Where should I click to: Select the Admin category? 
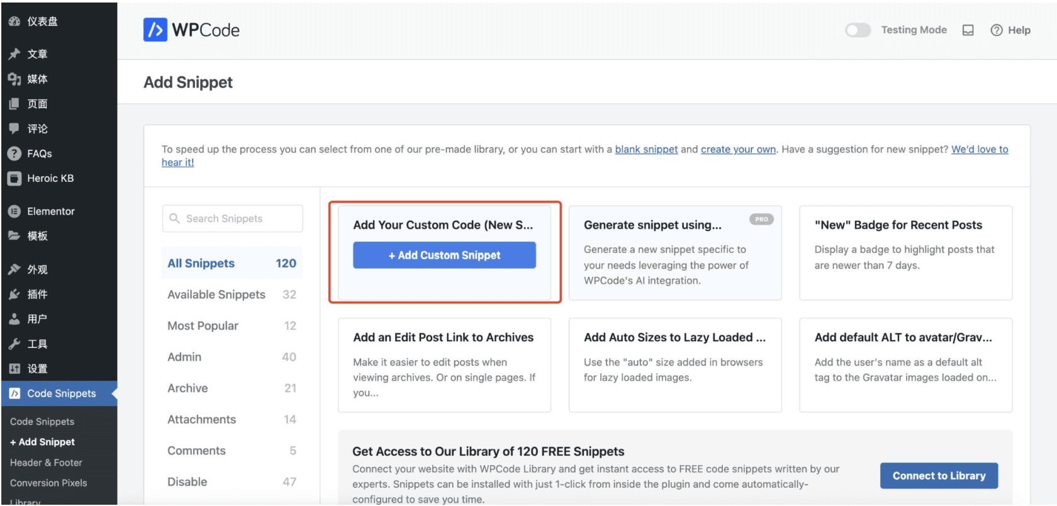[232, 357]
